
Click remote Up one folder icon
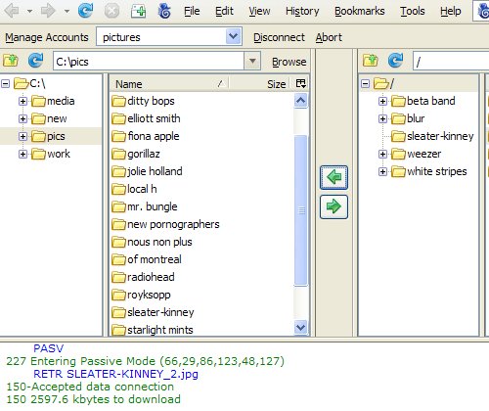(x=371, y=61)
